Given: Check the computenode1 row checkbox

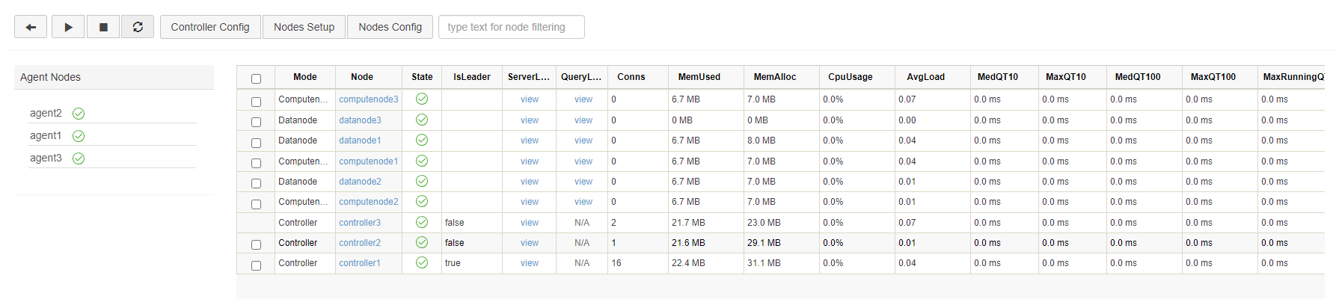Looking at the screenshot, I should click(256, 163).
